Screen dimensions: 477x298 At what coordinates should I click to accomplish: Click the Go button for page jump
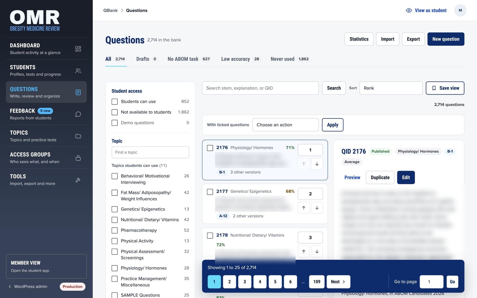click(x=452, y=282)
